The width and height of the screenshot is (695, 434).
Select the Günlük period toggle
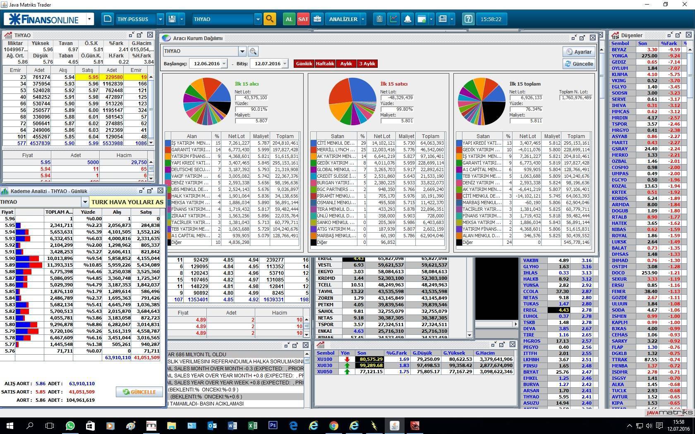tap(304, 64)
